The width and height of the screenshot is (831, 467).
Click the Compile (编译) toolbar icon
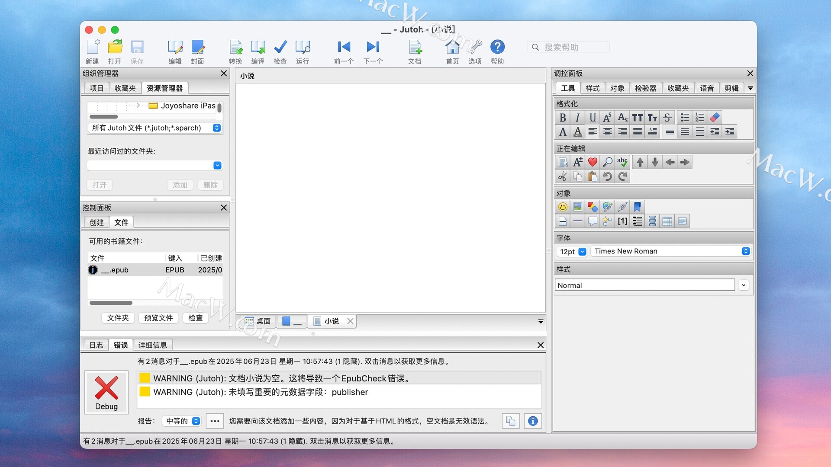point(258,48)
